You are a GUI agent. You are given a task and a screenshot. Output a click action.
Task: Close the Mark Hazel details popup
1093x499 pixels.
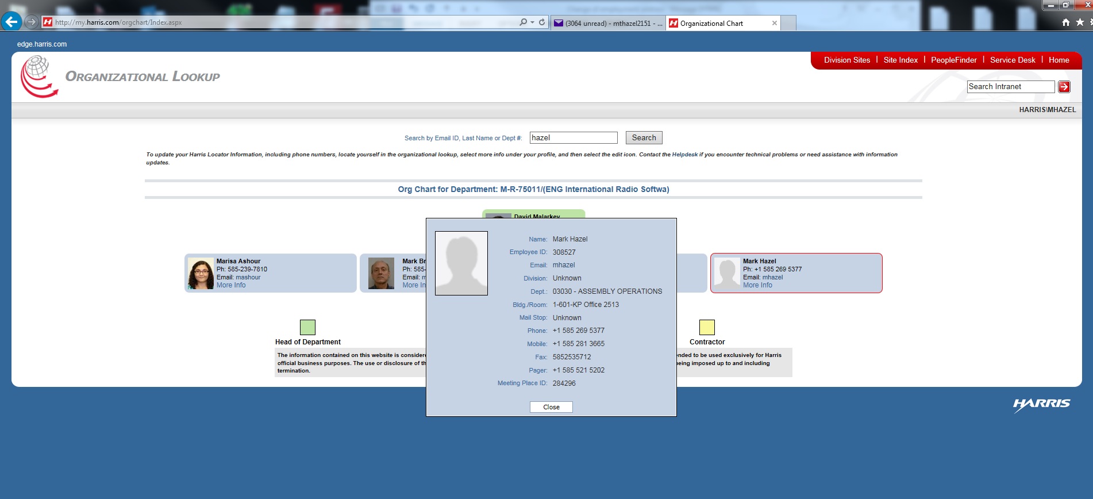pos(551,407)
